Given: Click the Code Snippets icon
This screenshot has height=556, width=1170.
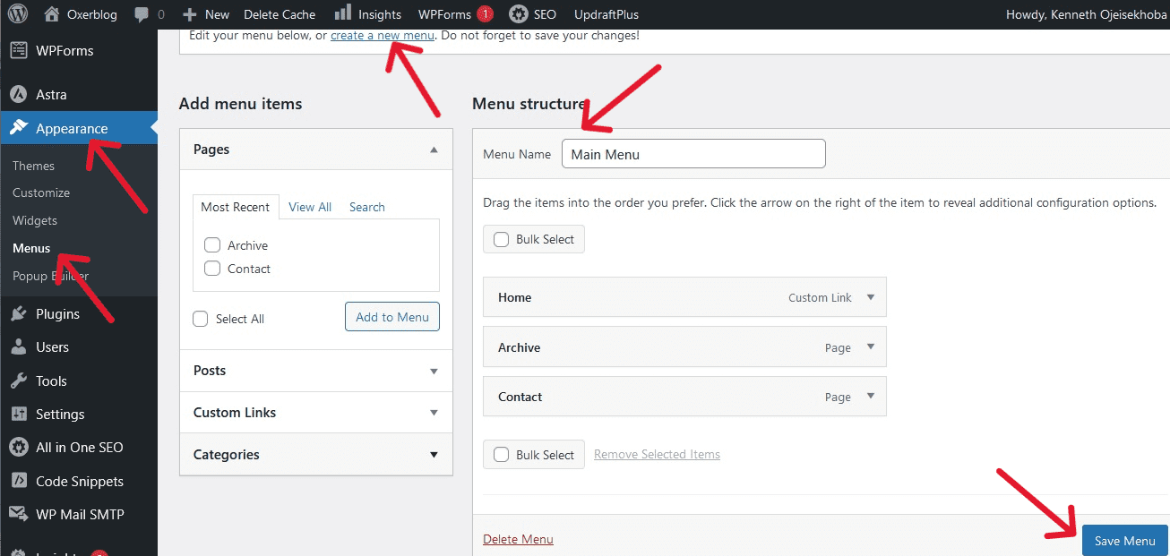Looking at the screenshot, I should point(18,481).
